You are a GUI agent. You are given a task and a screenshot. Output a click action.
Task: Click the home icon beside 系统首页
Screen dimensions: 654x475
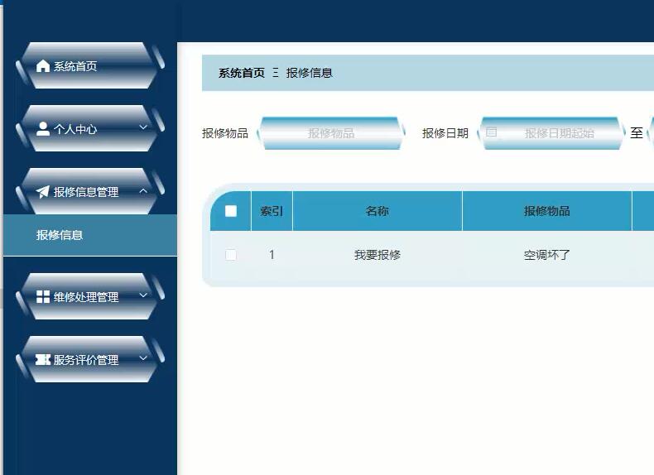pyautogui.click(x=43, y=66)
